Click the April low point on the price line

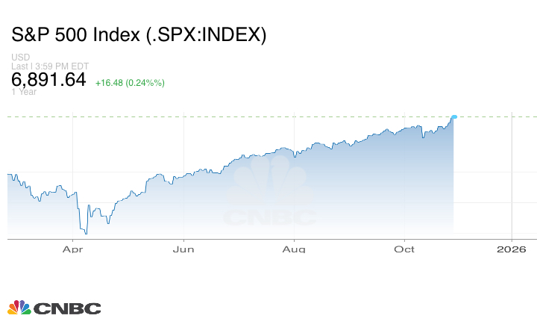tap(87, 233)
